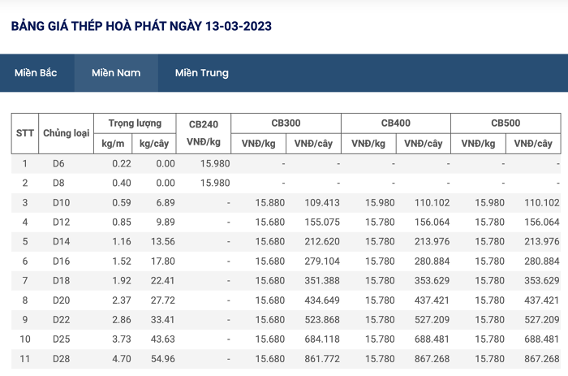Select the Miền Nam tab
Screen dimensions: 568x376
[x=116, y=73]
